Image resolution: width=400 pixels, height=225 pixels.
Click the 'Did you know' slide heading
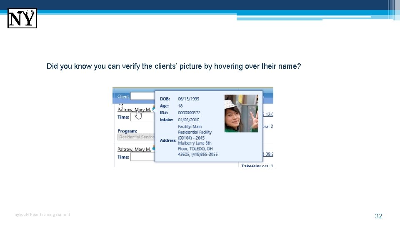[x=174, y=66]
